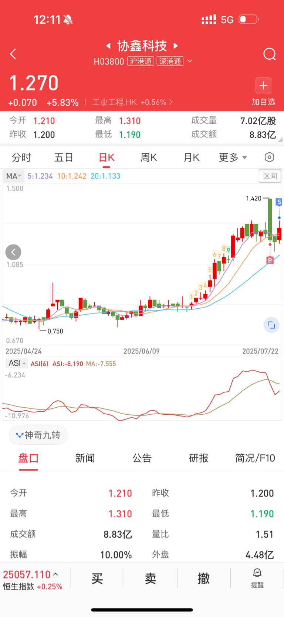Tap the 加自选 label

pos(263,102)
